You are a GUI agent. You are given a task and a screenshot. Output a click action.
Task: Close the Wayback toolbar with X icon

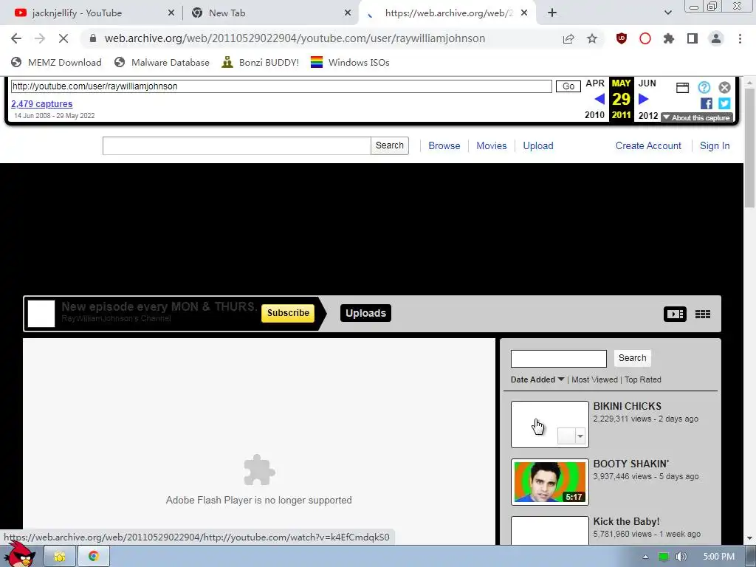click(x=724, y=87)
